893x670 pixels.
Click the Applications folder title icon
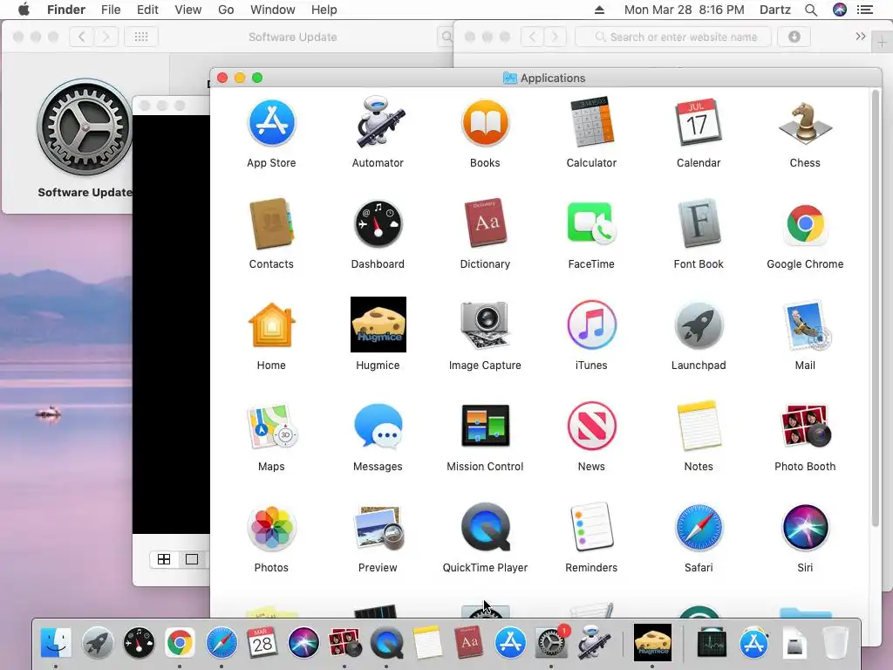[509, 78]
